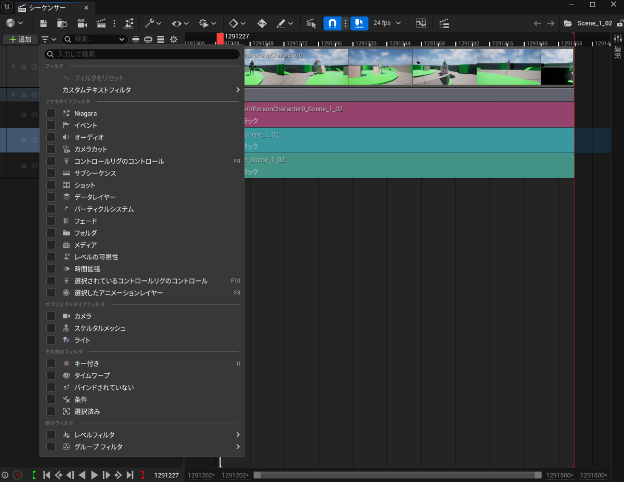
Task: Click the 検索 track search field
Action: point(95,39)
